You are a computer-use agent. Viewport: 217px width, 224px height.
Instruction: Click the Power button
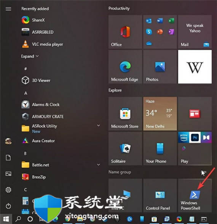click(x=8, y=206)
